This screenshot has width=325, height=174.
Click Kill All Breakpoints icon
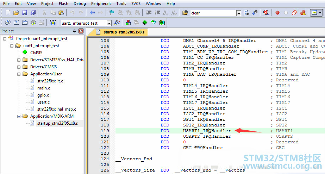[x=302, y=13]
